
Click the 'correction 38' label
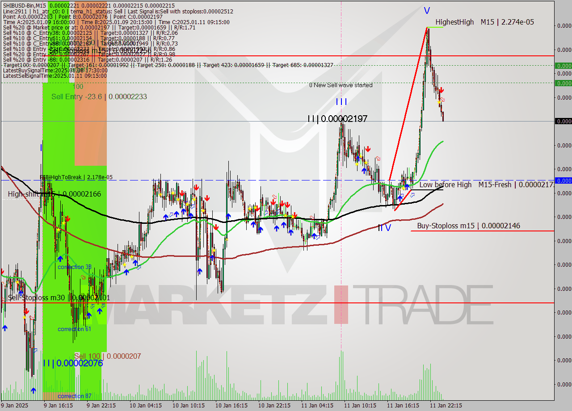click(75, 267)
